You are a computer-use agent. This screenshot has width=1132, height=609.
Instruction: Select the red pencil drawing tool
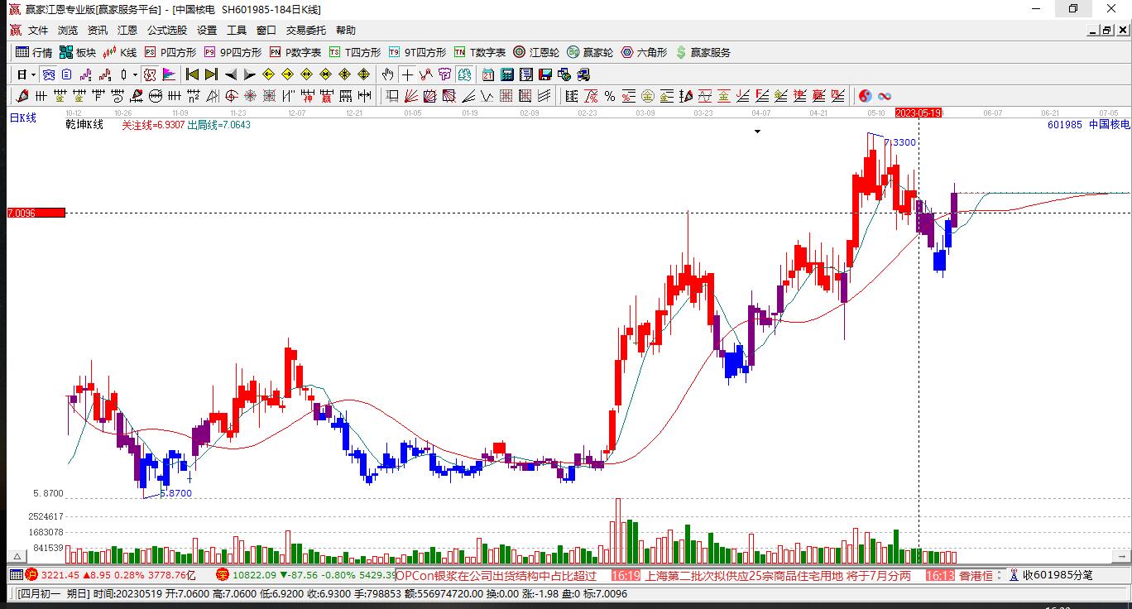click(23, 96)
